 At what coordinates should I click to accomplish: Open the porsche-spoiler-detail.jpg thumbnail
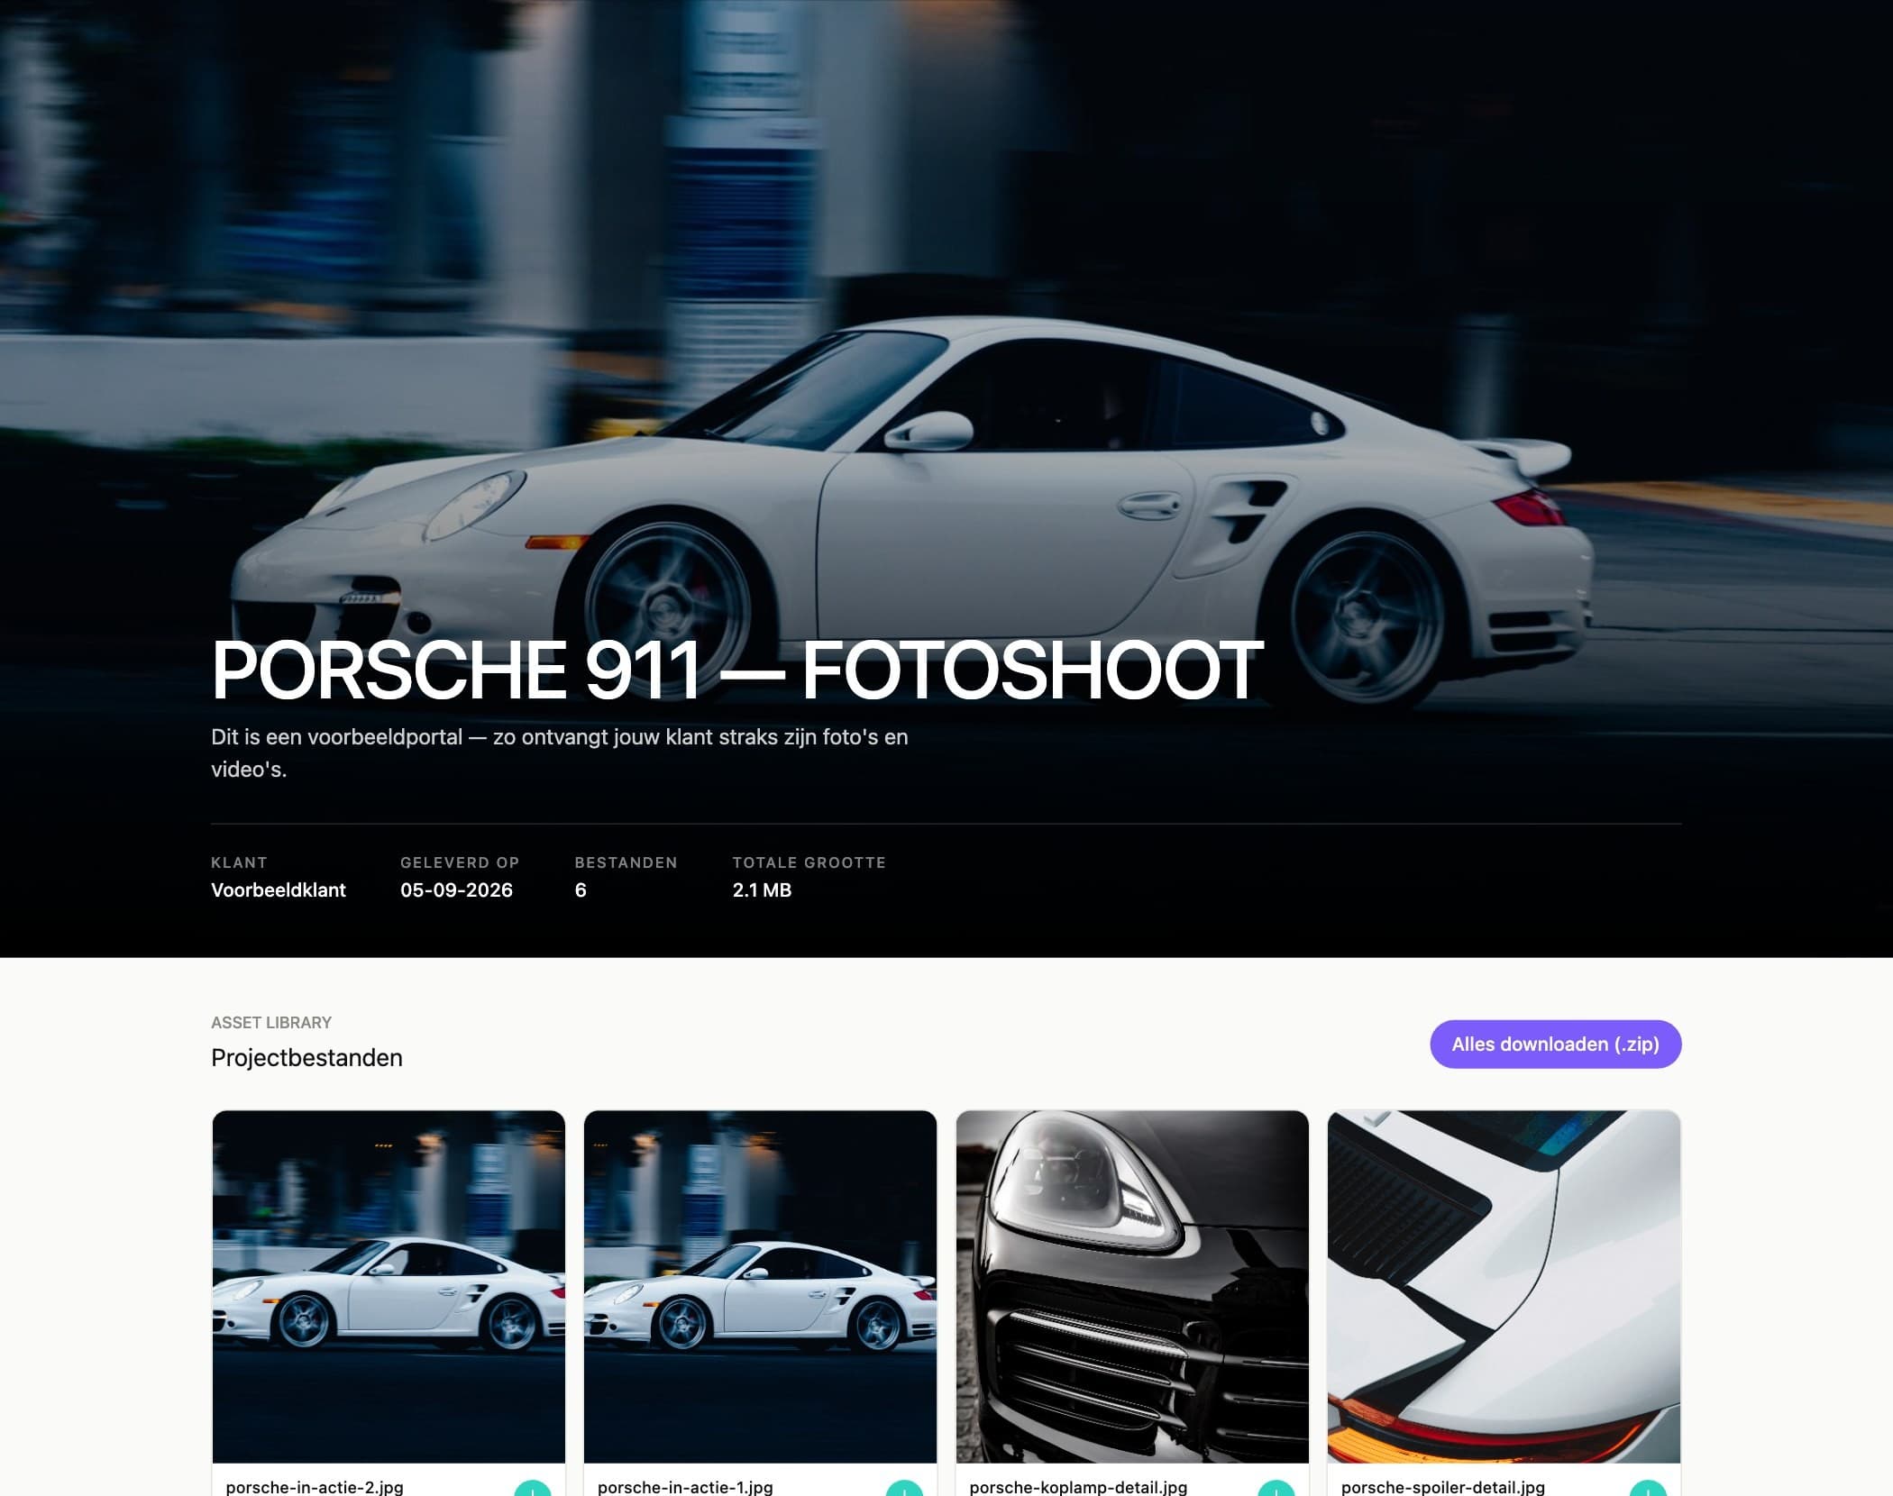click(1504, 1286)
